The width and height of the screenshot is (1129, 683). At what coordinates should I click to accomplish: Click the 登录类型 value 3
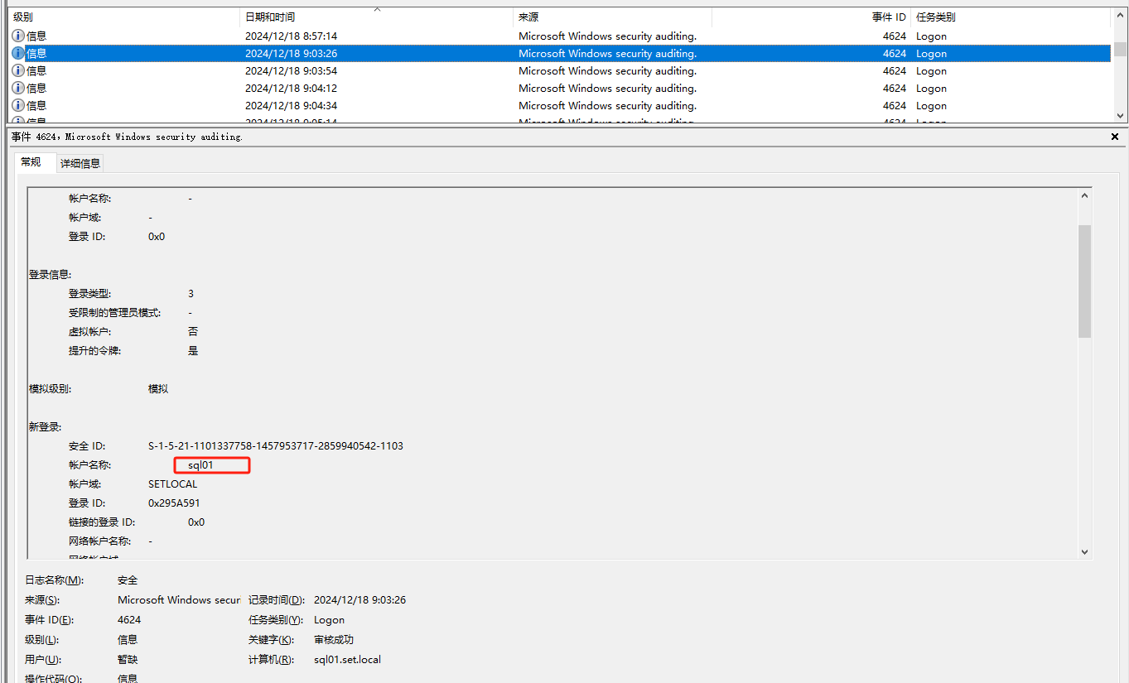[191, 293]
